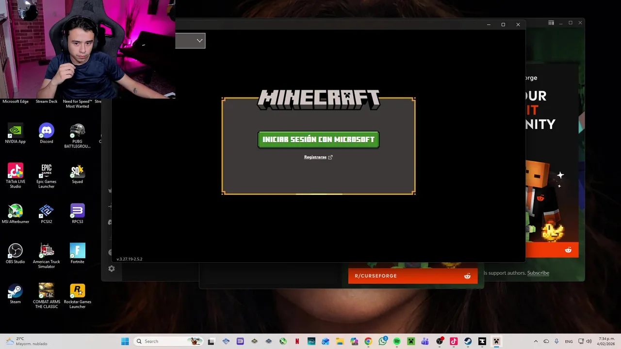The image size is (621, 349).
Task: Click launcher version text v.3.27.19-2.5.2
Action: 130,259
